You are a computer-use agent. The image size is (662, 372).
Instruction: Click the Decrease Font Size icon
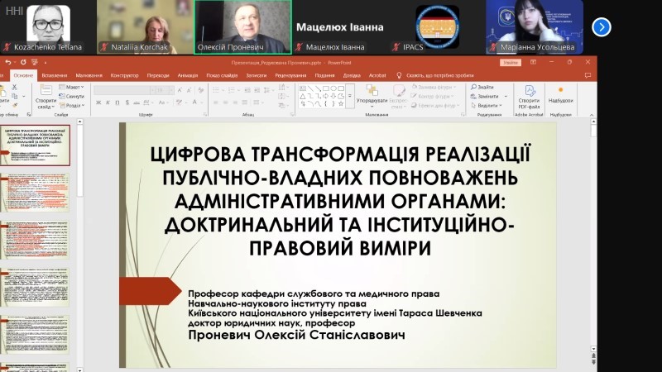coord(189,90)
